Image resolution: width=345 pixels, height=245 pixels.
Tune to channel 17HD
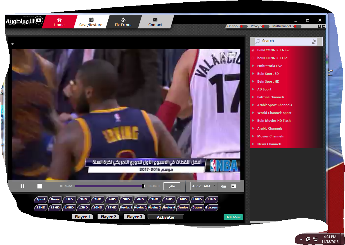112,208
